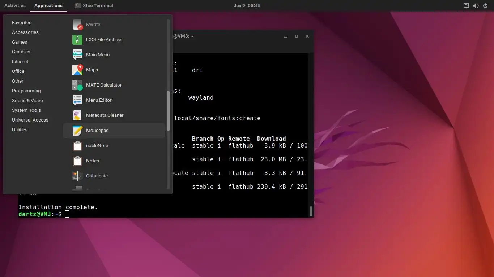Launch LXQt File Archiver icon
This screenshot has width=494, height=277.
pos(78,40)
